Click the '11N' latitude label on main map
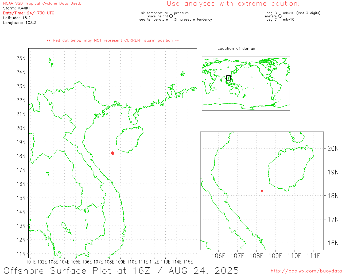 pos(21,254)
